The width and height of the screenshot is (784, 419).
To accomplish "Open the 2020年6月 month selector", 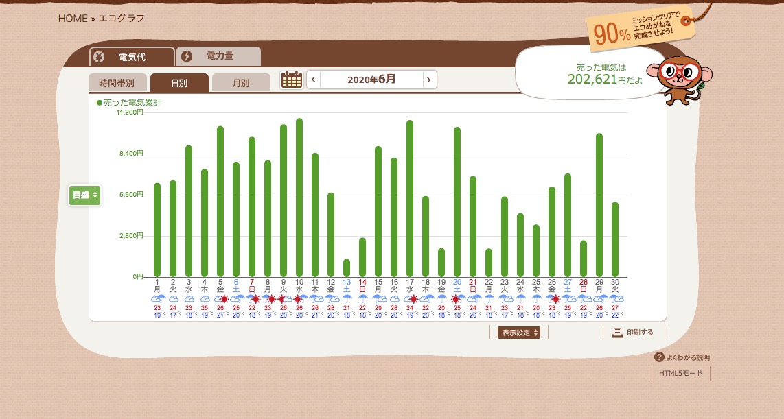I will [x=371, y=80].
